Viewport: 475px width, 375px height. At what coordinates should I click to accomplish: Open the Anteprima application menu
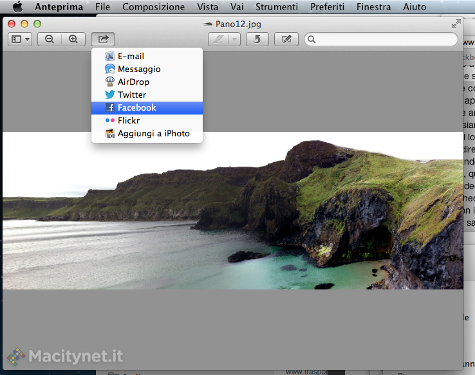[x=59, y=6]
